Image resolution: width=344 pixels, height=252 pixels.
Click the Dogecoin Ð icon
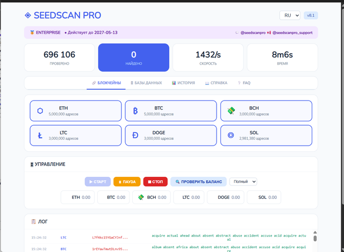[135, 135]
